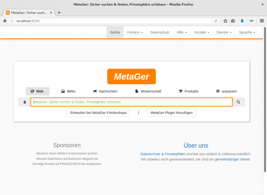This screenshot has height=195, width=267.
Task: Open the Datenschutz navigation item
Action: 160,32
